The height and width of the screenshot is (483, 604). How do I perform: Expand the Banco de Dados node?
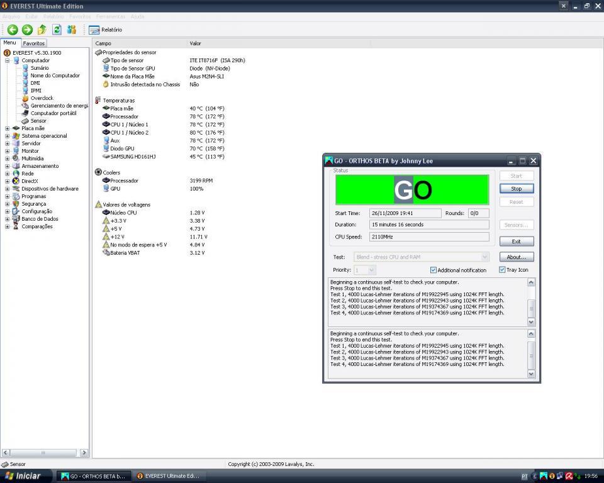[x=7, y=219]
